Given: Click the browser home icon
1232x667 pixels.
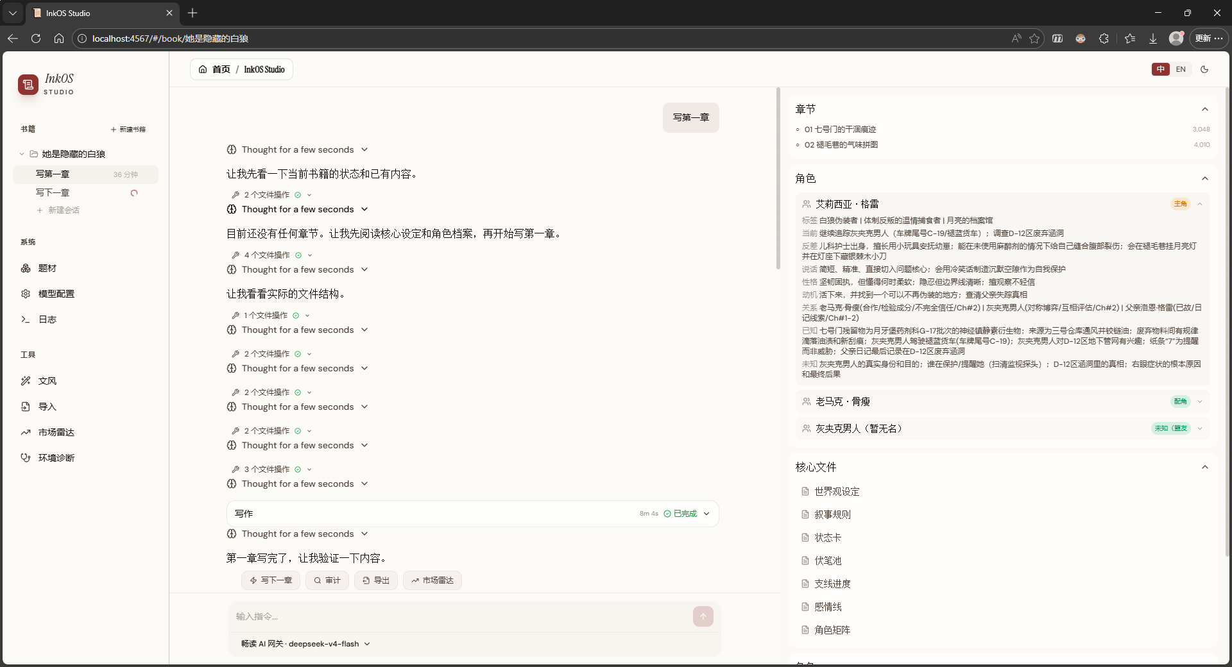Looking at the screenshot, I should coord(59,38).
